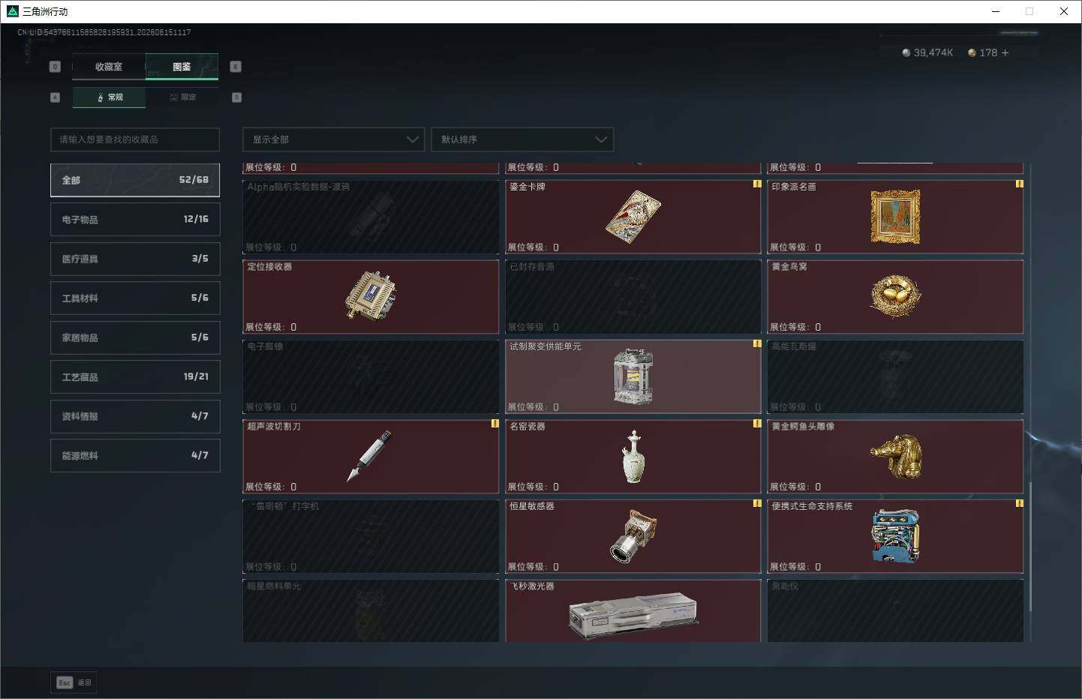Click the 展位等级: 0 label on 定位接收器
This screenshot has height=699, width=1082.
pos(271,327)
